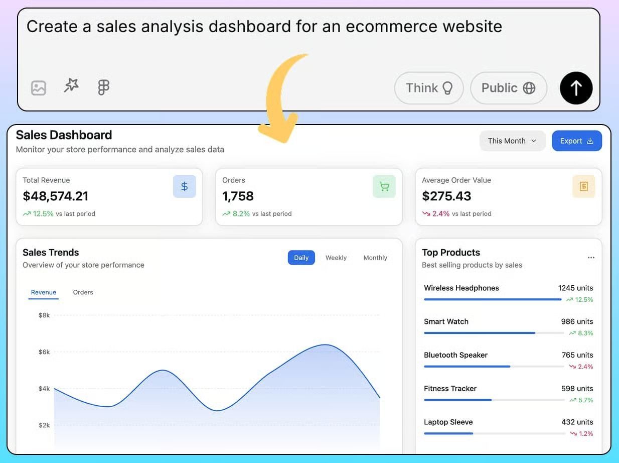Click the $275.43 average order value
The width and height of the screenshot is (619, 463).
coord(447,196)
